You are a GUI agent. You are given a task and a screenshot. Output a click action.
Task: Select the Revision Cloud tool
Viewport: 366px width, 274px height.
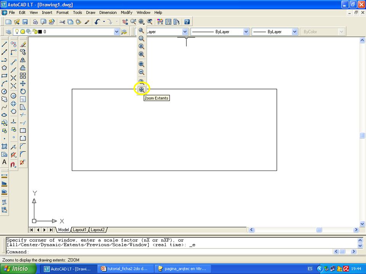pyautogui.click(x=4, y=99)
